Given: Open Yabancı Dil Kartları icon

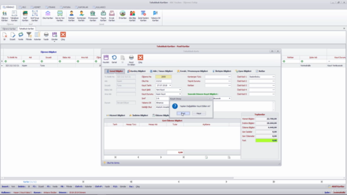Looking at the screenshot, I should point(156,16).
